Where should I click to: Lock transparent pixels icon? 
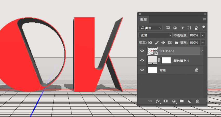point(150,42)
